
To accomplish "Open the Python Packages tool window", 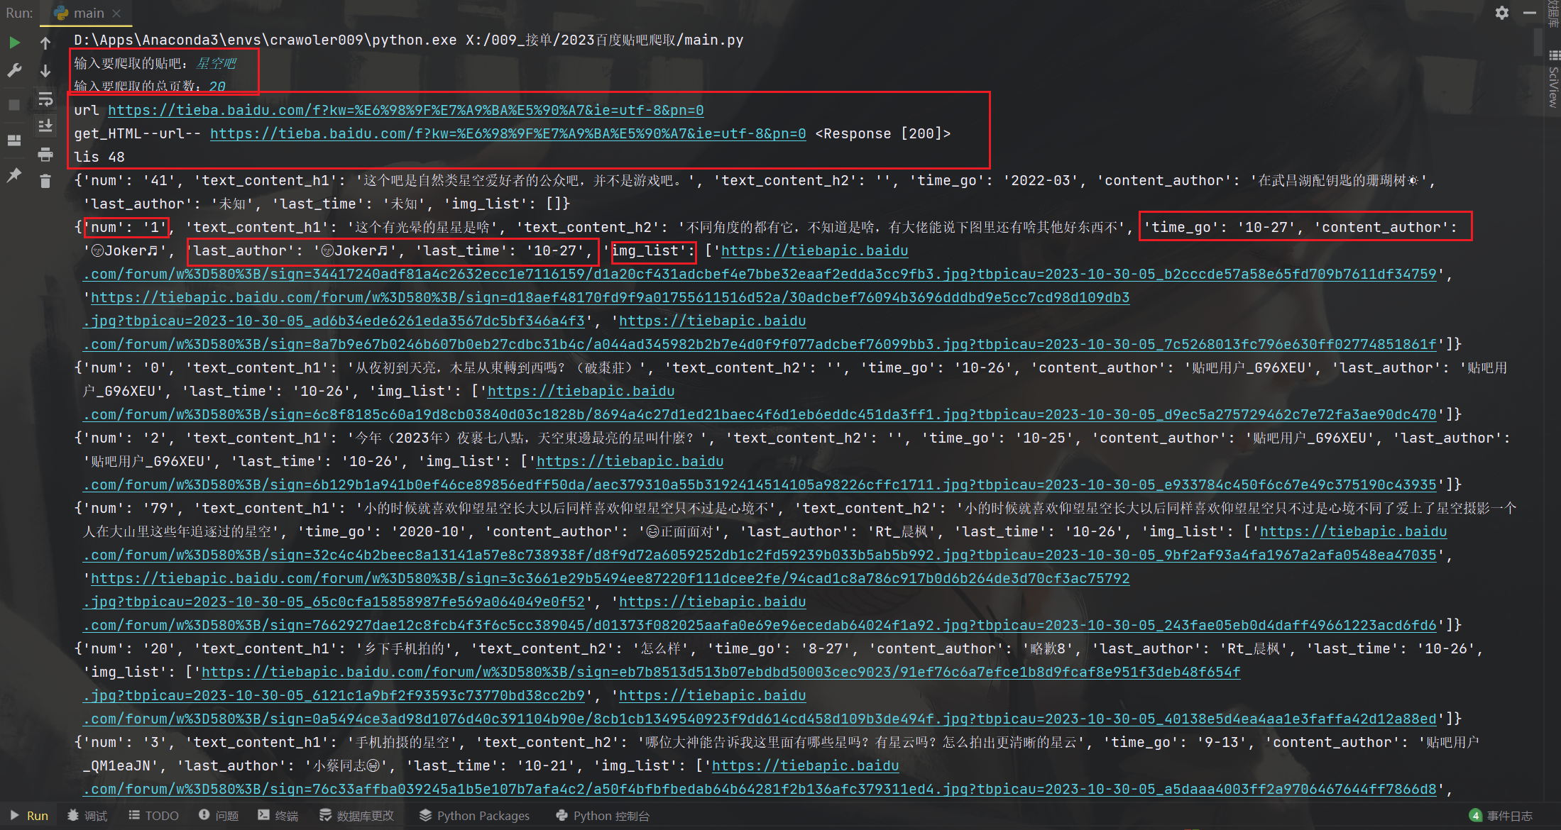I will coord(474,816).
